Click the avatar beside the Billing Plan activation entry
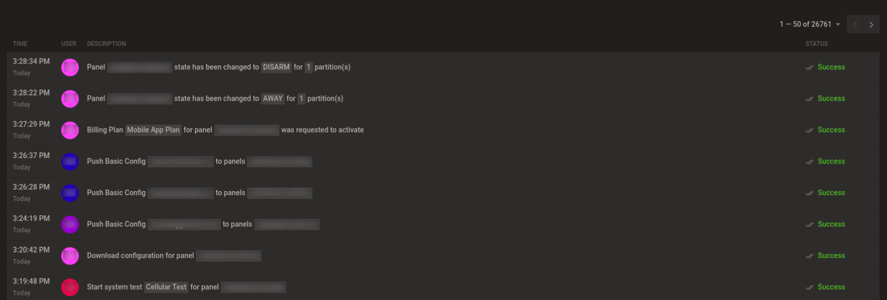 (70, 130)
